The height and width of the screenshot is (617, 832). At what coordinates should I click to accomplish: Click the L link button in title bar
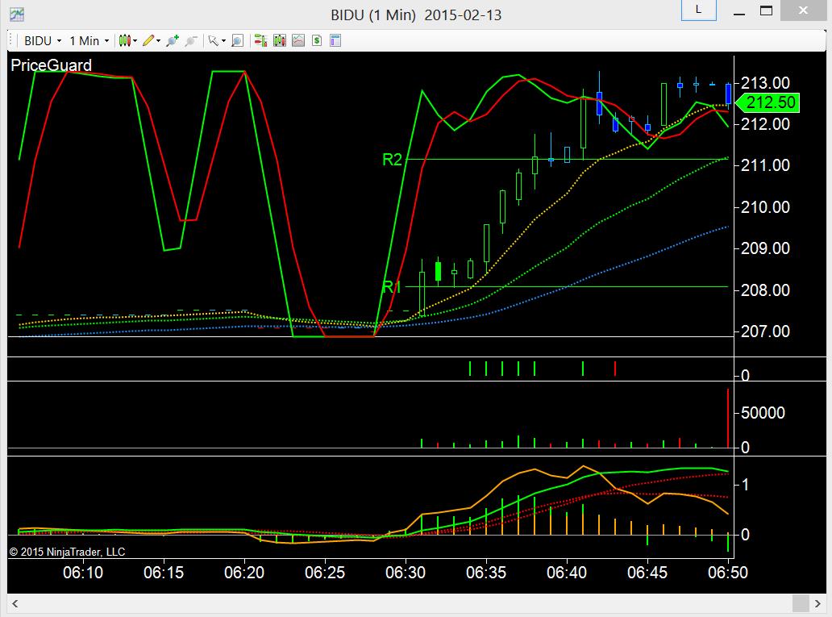click(x=698, y=10)
